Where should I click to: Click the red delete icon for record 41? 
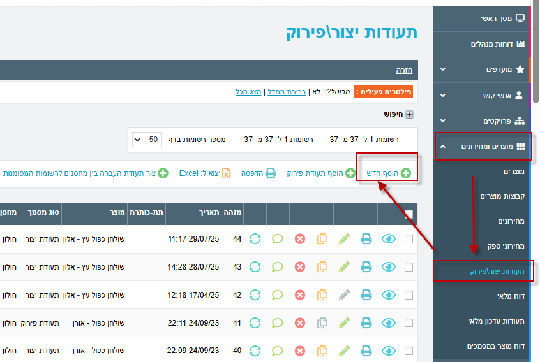click(300, 323)
